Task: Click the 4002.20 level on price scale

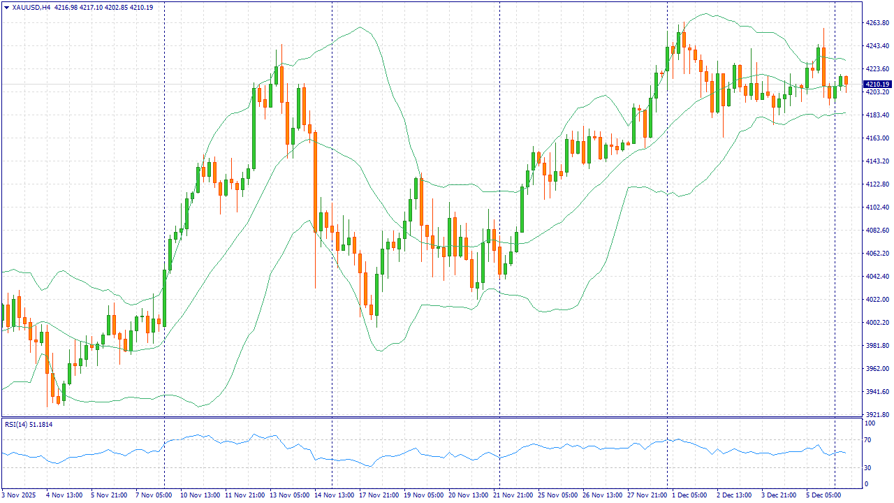Action: 877,323
